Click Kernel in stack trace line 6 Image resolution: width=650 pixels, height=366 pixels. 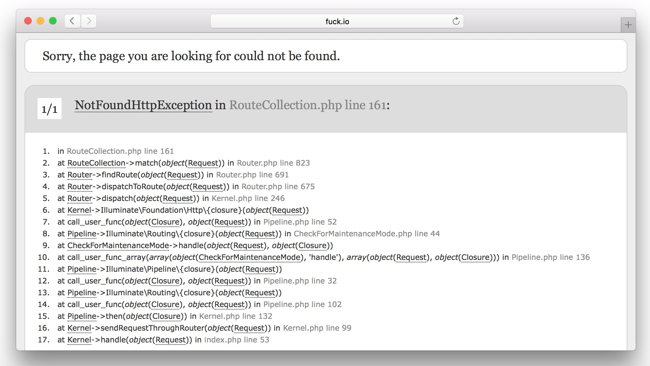[79, 210]
